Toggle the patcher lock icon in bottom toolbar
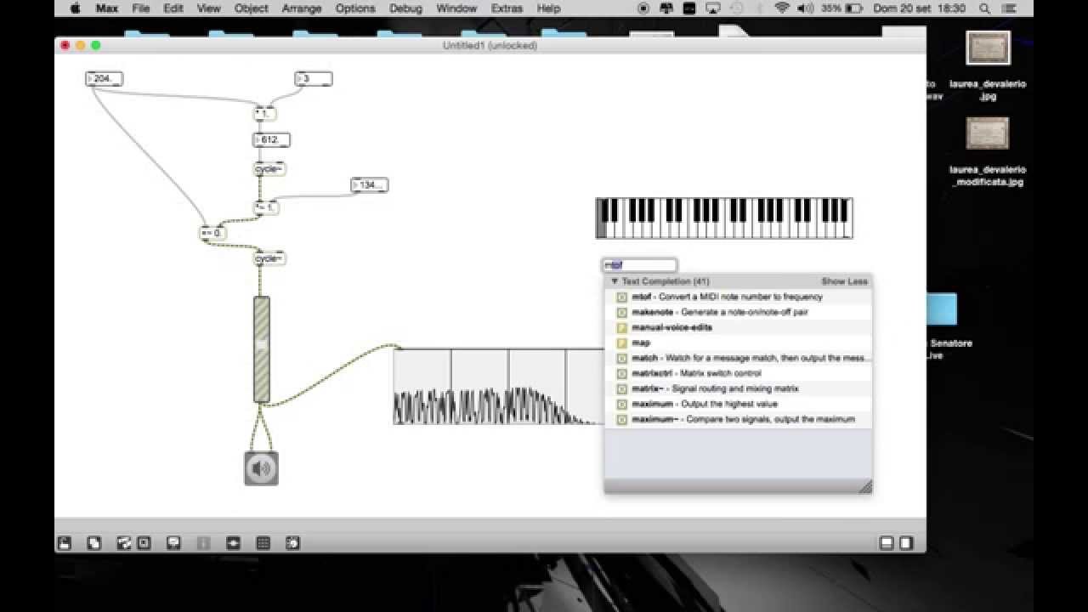The height and width of the screenshot is (612, 1088). pyautogui.click(x=65, y=543)
